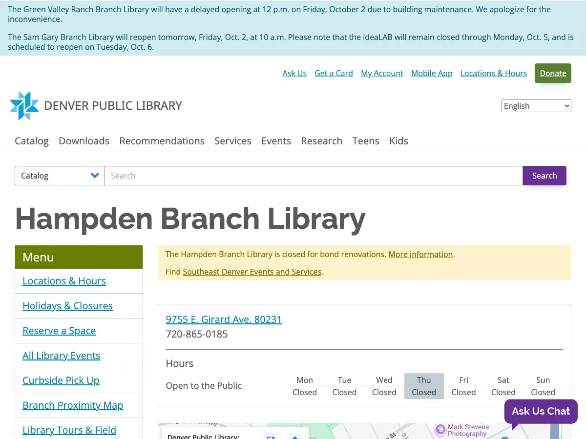Open Library Tours & Field link
The width and height of the screenshot is (586, 439).
pyautogui.click(x=69, y=430)
